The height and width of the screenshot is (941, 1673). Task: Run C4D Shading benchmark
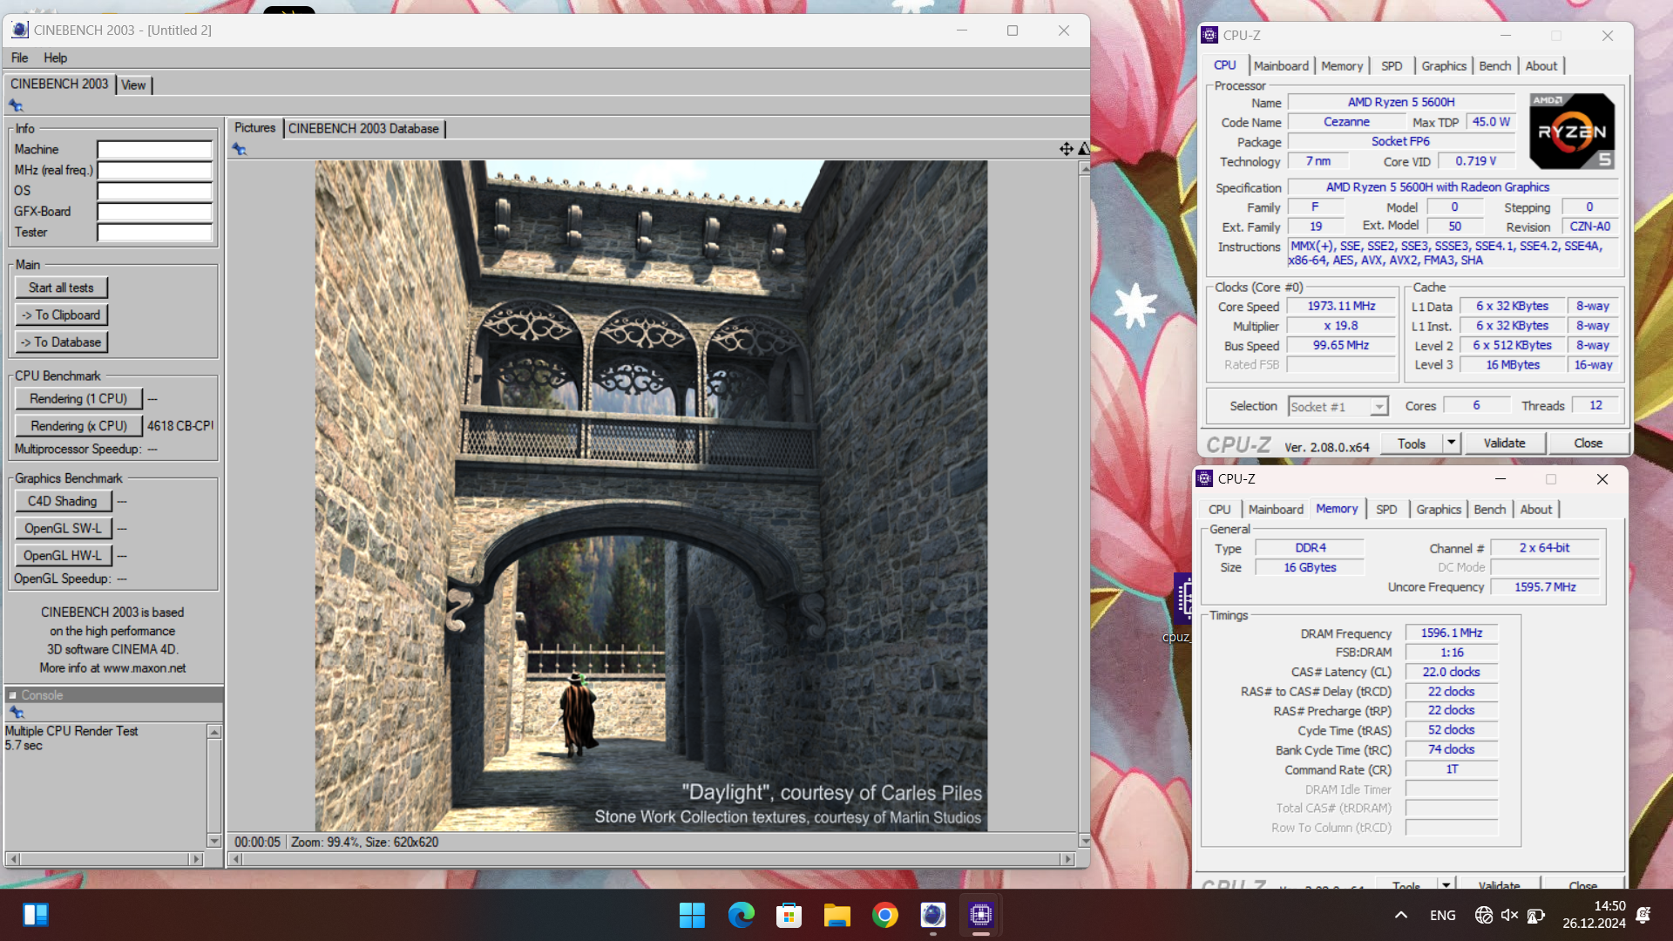[x=63, y=502]
